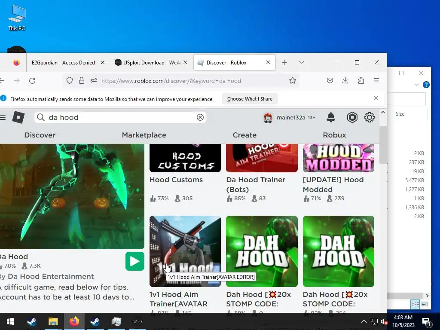
Task: Open the Discover menu item
Action: pyautogui.click(x=40, y=135)
